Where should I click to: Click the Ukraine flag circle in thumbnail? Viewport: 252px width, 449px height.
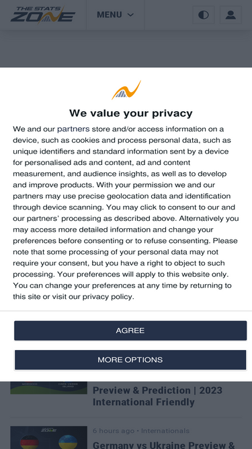click(68, 442)
